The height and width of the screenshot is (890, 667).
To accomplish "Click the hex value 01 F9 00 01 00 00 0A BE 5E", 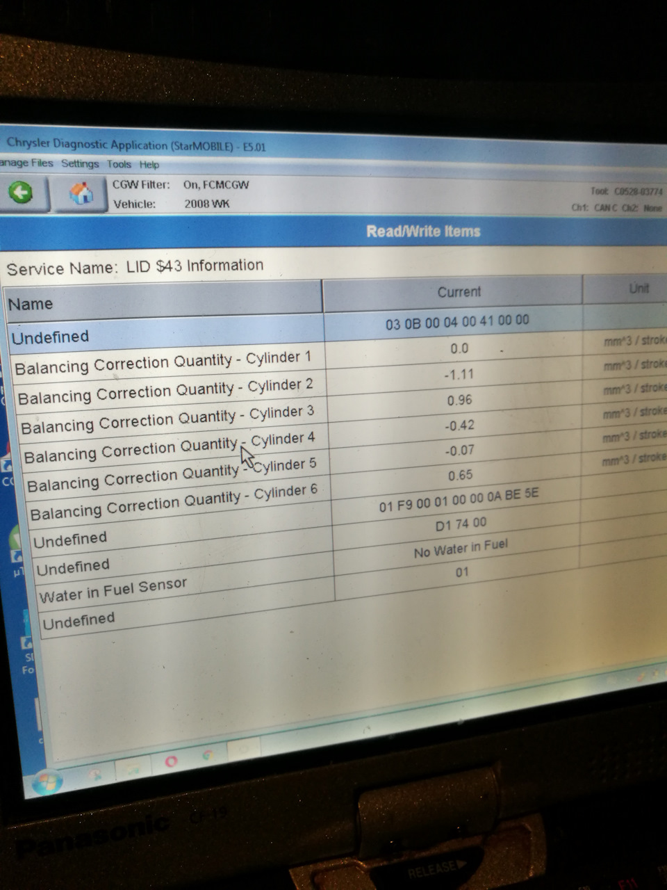I will click(x=459, y=501).
